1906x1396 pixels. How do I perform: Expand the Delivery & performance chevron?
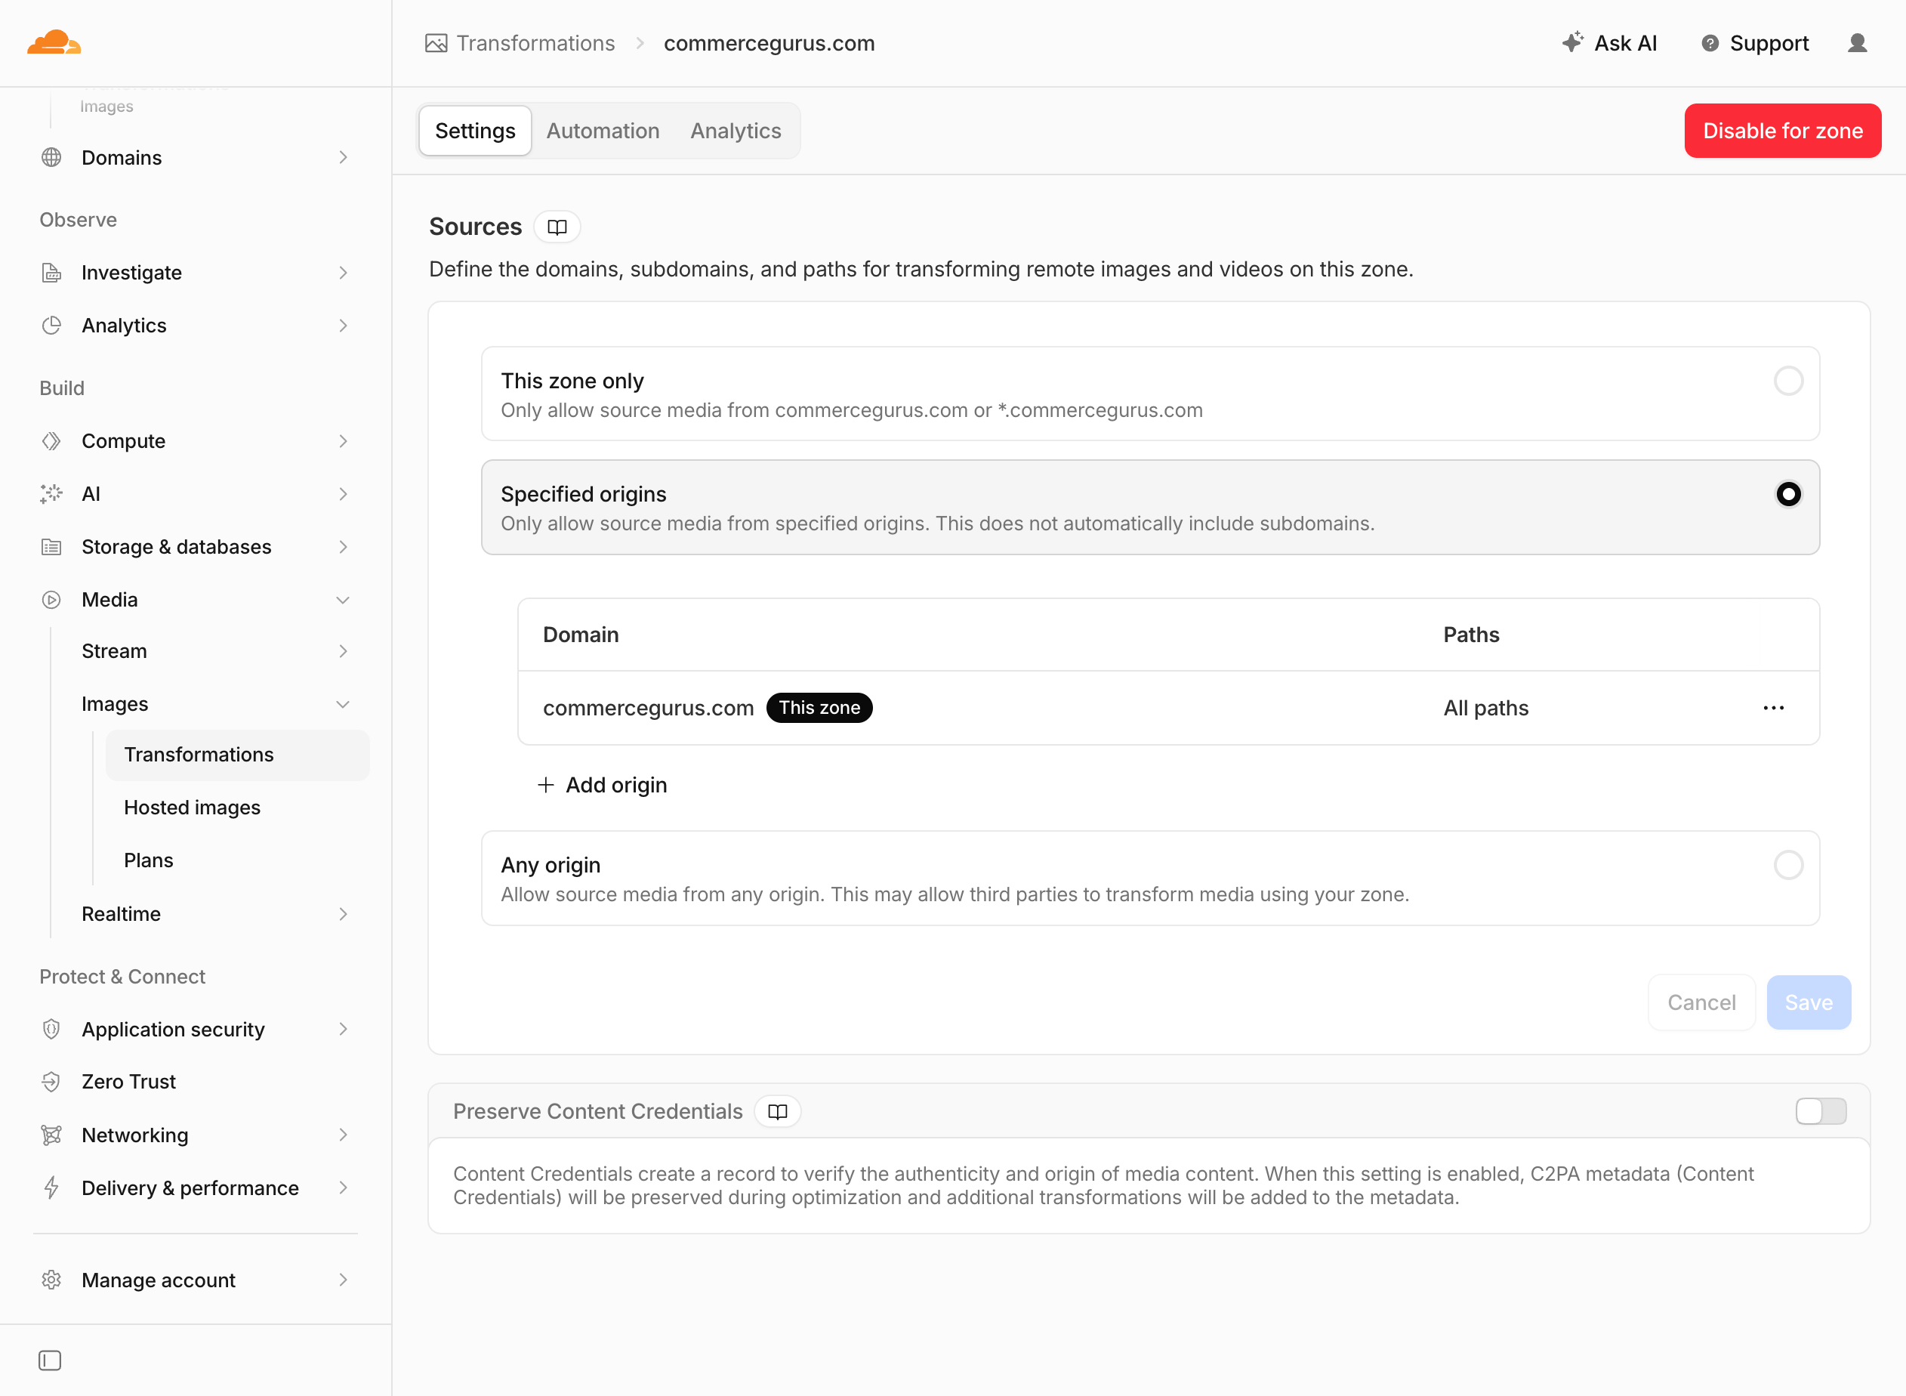[343, 1188]
